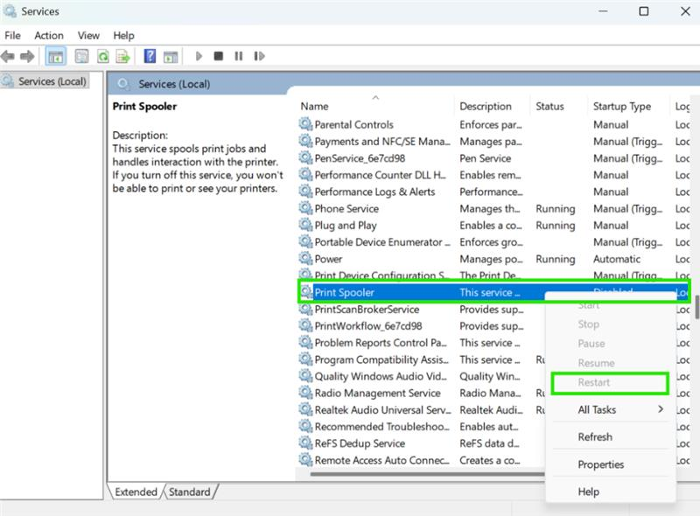Viewport: 700px width, 516px height.
Task: Click the gear icon beside PenService_6e7cd98
Action: (x=305, y=157)
